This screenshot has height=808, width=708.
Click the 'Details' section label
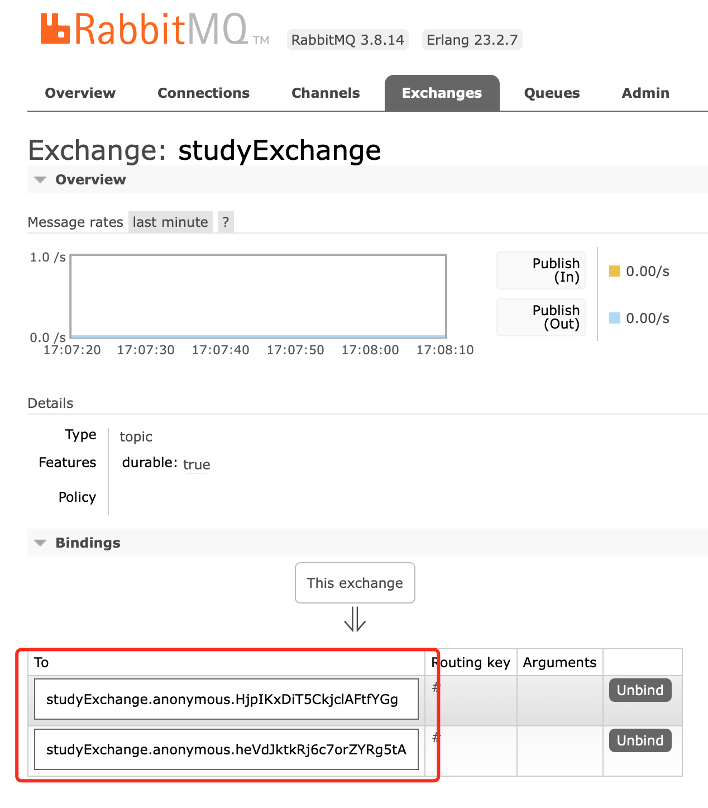[x=50, y=403]
